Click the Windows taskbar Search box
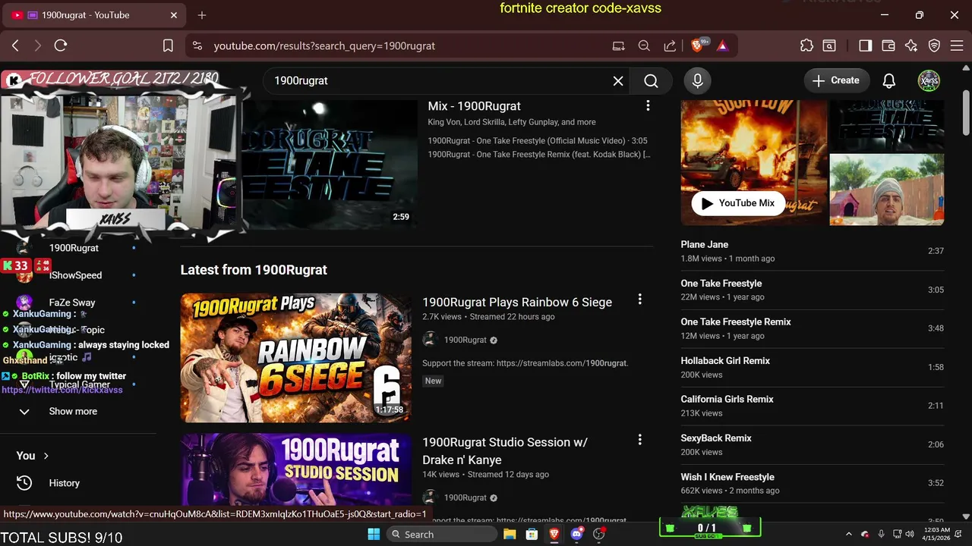This screenshot has width=972, height=546. pos(442,534)
